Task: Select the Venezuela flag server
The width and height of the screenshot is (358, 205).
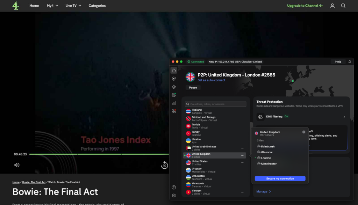Action: [x=188, y=185]
